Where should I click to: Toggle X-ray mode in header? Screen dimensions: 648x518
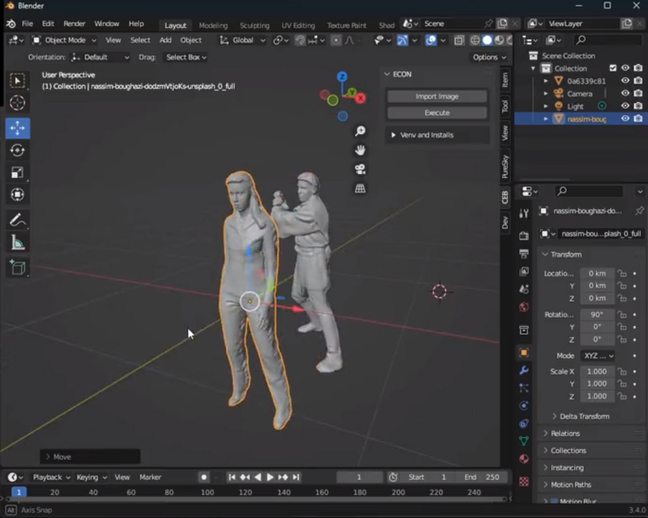[458, 40]
